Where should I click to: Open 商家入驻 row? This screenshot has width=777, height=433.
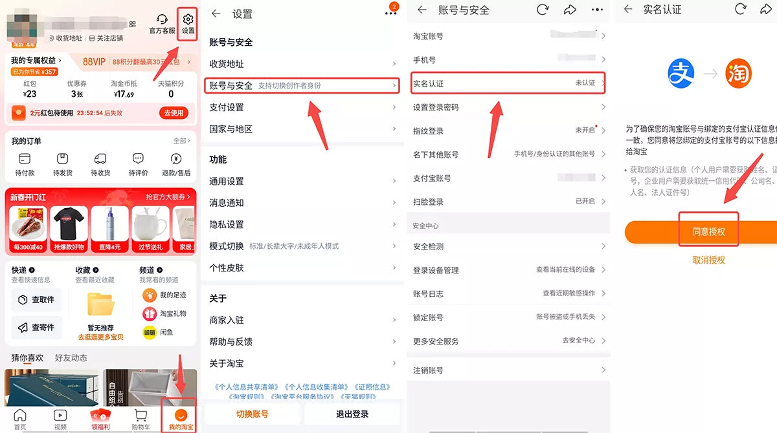click(x=302, y=320)
